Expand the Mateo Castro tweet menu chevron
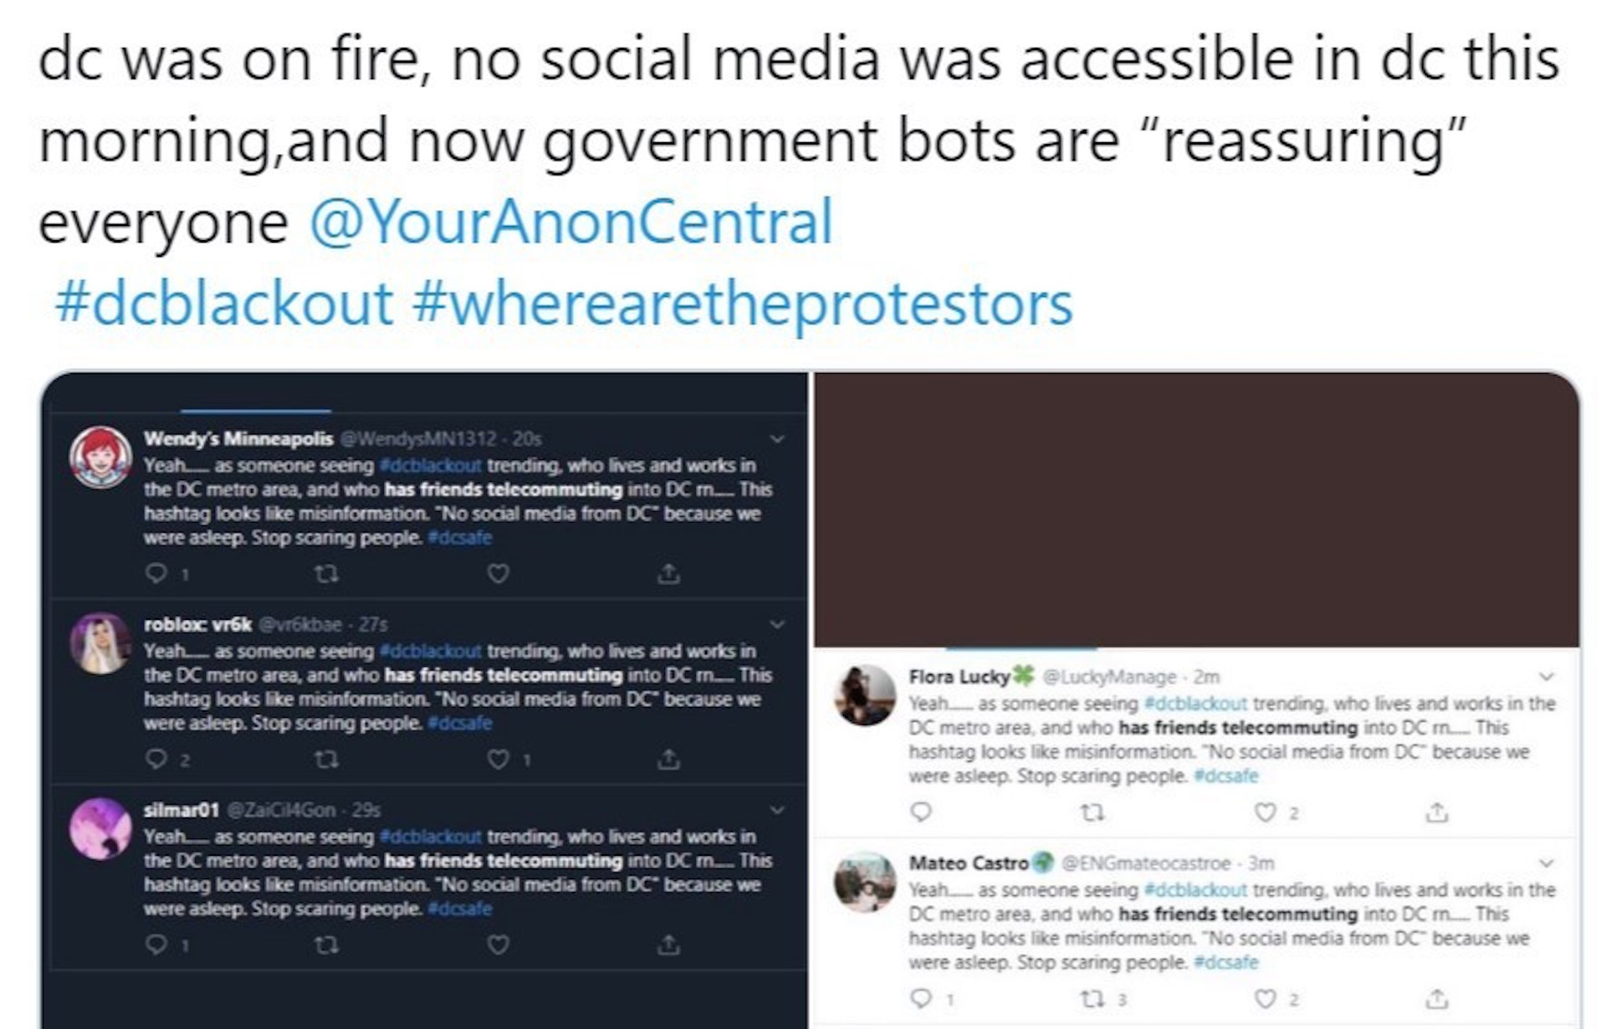 click(x=1547, y=863)
